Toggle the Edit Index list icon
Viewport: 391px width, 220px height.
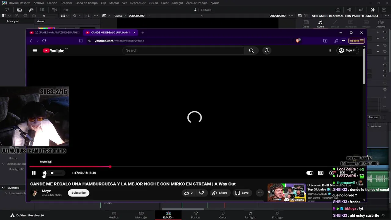click(x=42, y=10)
